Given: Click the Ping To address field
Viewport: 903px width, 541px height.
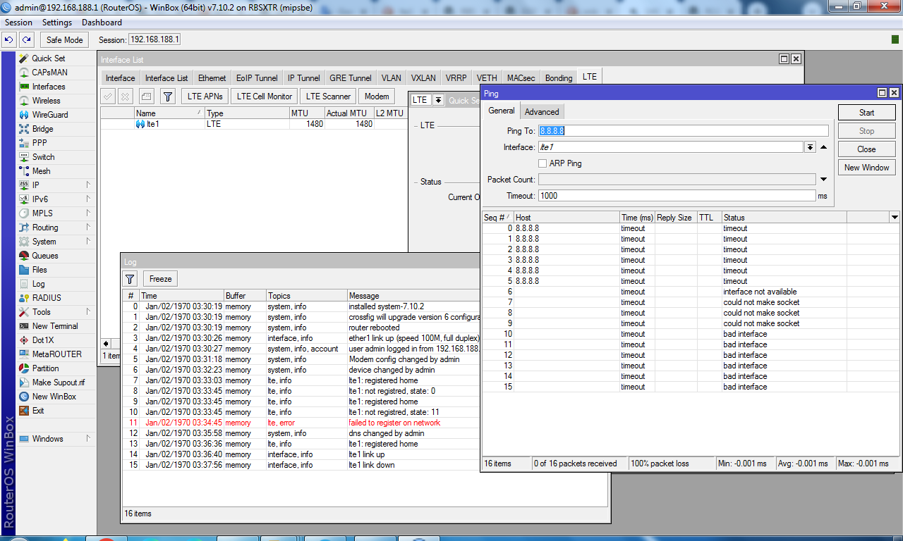Looking at the screenshot, I should click(x=683, y=131).
